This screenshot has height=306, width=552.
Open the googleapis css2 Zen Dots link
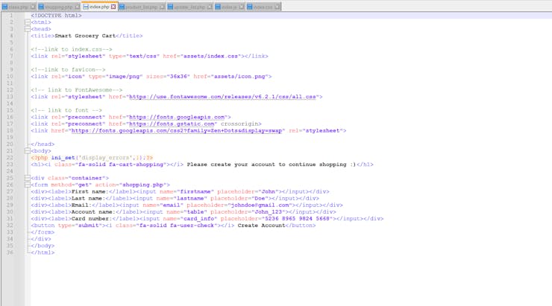177,130
